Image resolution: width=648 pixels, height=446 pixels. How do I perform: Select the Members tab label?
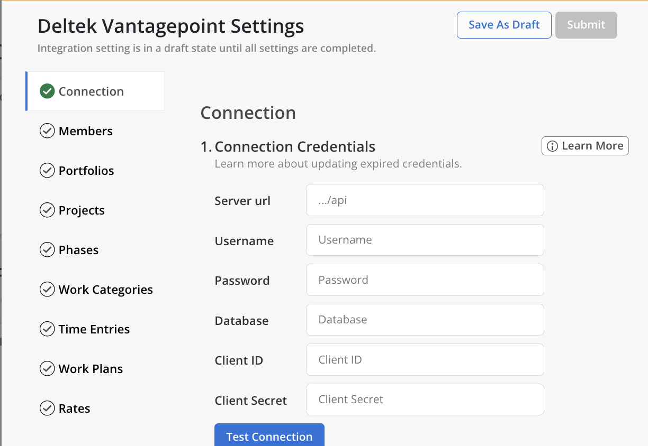click(86, 131)
